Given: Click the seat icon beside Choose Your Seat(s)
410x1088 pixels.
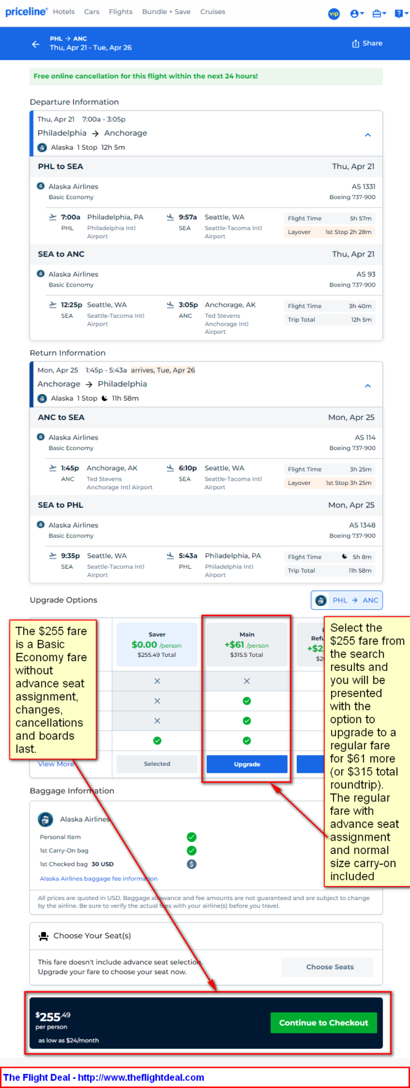Looking at the screenshot, I should coord(43,936).
